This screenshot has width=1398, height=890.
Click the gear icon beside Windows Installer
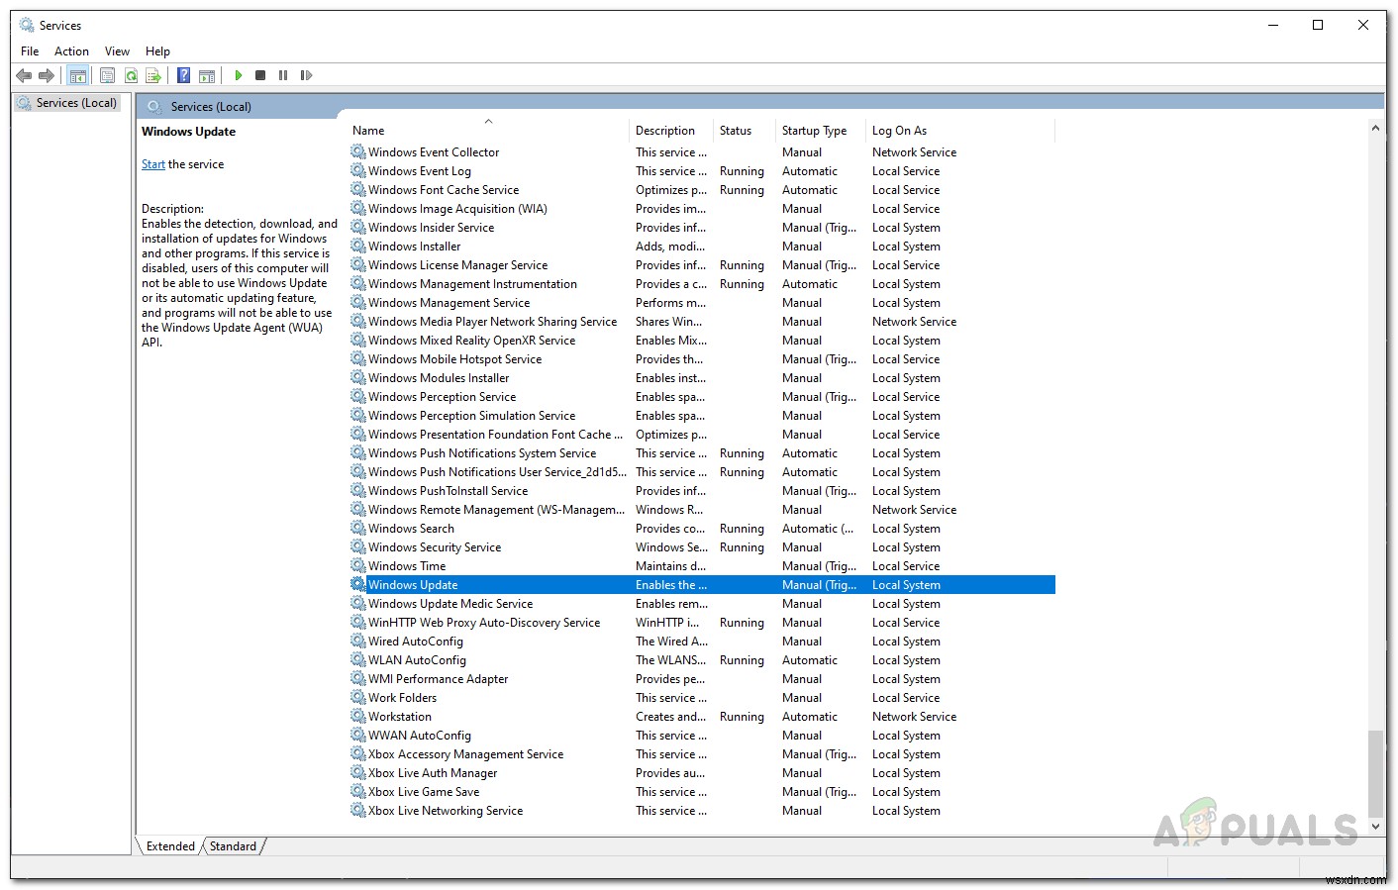tap(358, 246)
